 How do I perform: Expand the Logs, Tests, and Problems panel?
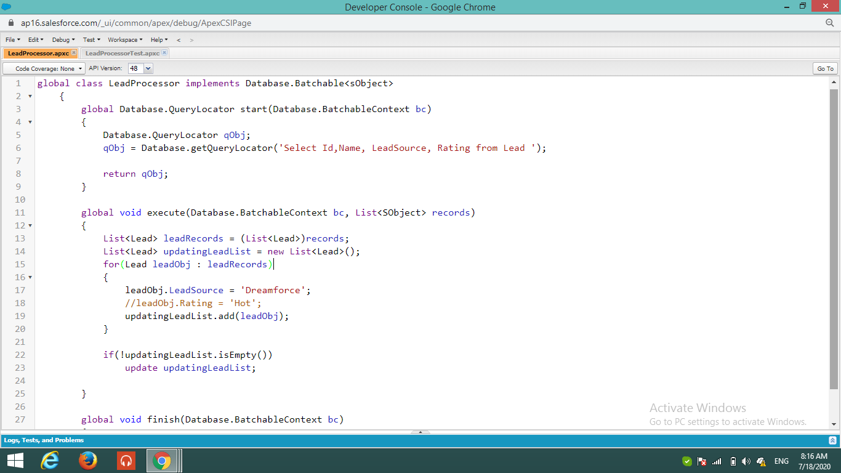pyautogui.click(x=832, y=440)
